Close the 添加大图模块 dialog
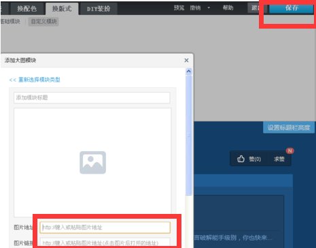316x248 pixels. (186, 60)
